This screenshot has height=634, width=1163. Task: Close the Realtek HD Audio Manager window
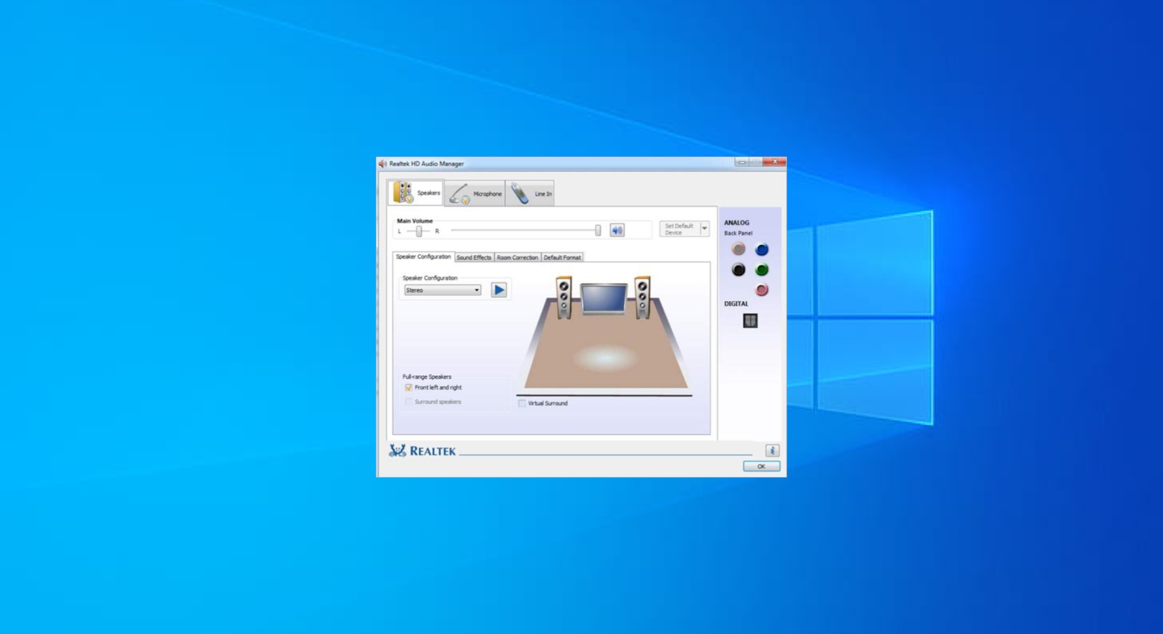775,161
